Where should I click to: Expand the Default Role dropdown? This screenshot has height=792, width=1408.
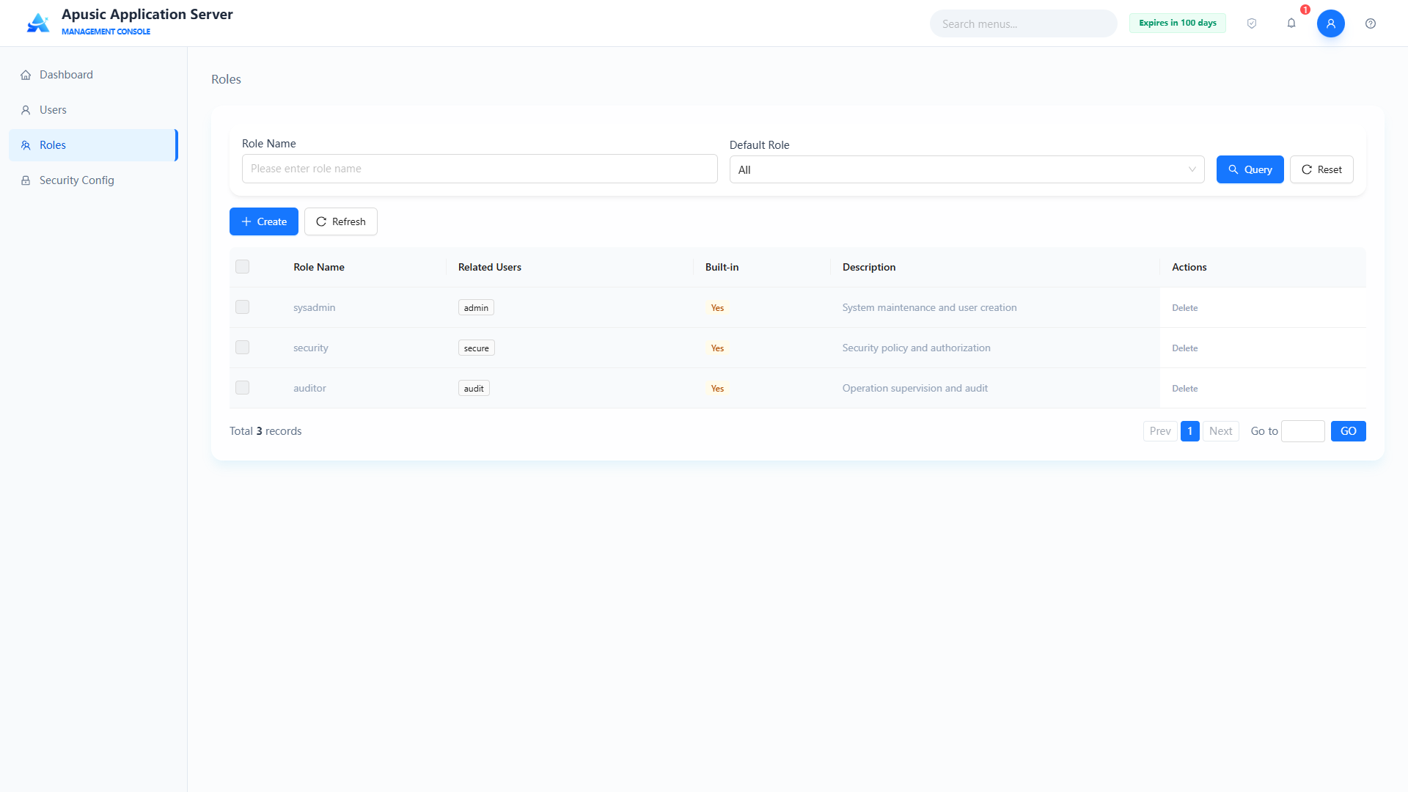(967, 169)
